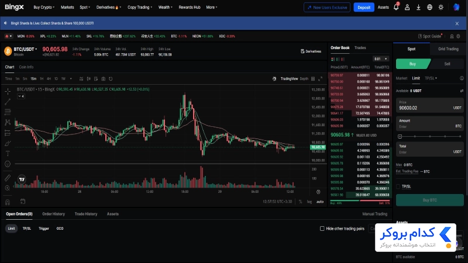Image resolution: width=468 pixels, height=263 pixels.
Task: Expand the chart to fullscreen
Action: [x=320, y=79]
